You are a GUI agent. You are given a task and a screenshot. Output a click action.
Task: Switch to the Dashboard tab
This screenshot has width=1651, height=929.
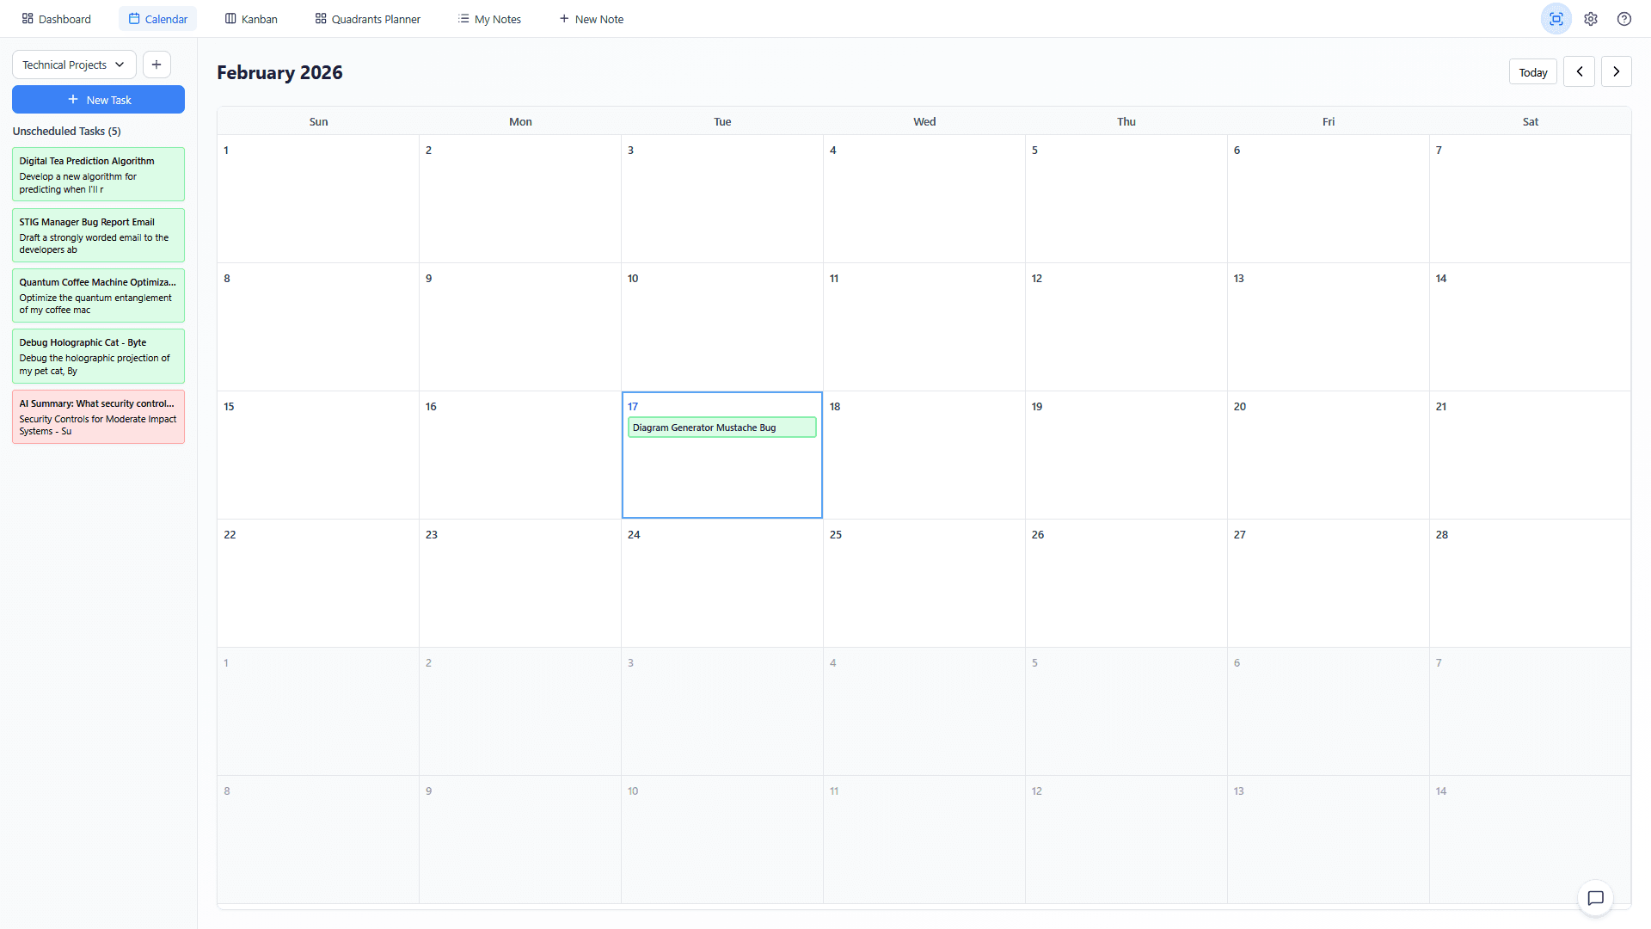(x=56, y=18)
